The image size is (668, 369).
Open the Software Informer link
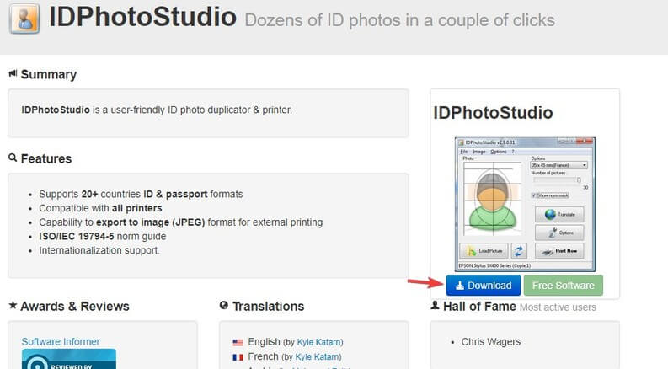(x=61, y=342)
